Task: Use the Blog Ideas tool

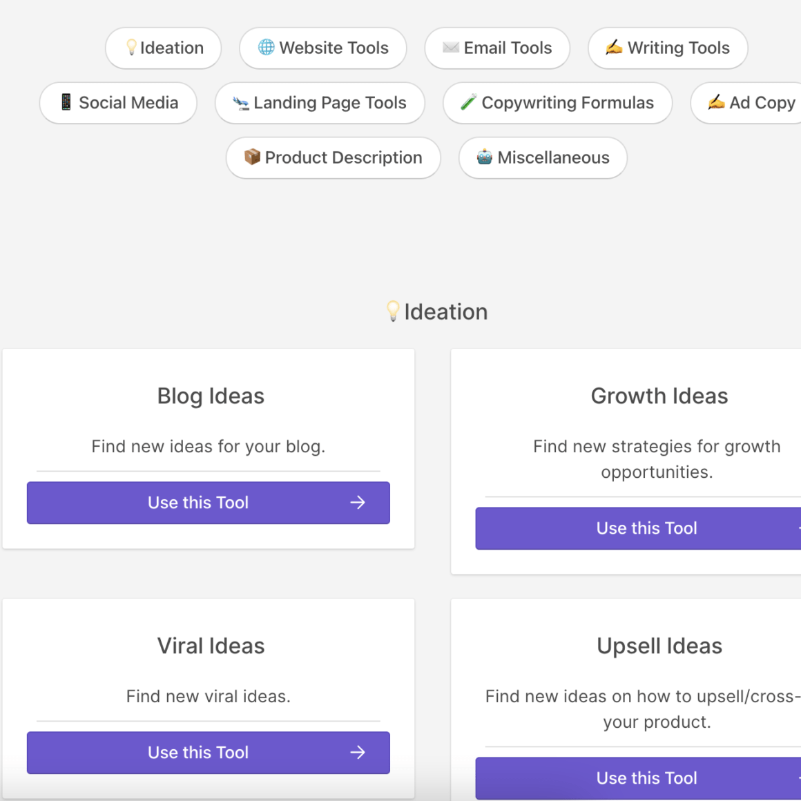Action: (x=208, y=503)
